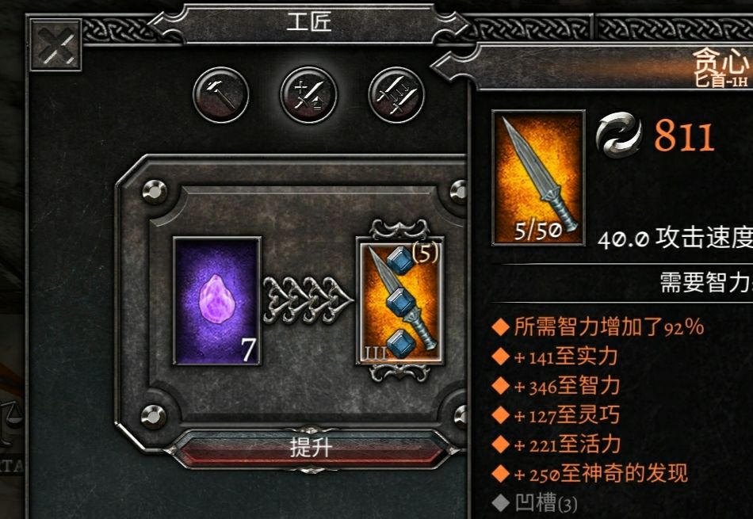This screenshot has height=519, width=753.
Task: Click the swirl gear-score icon beside 811
Action: tap(618, 135)
